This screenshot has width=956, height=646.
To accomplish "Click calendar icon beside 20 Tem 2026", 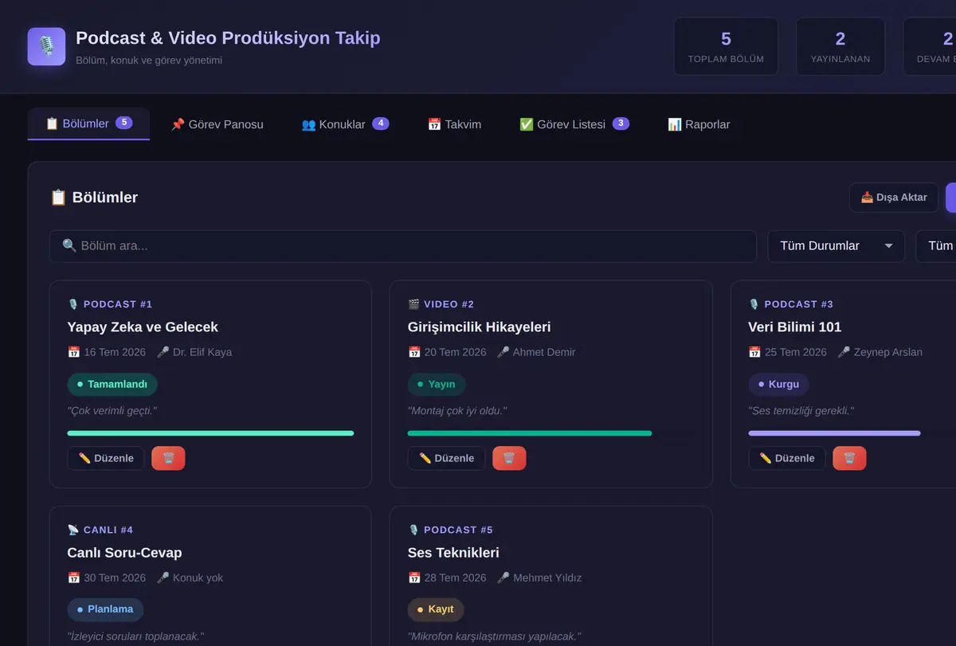I will click(x=414, y=352).
